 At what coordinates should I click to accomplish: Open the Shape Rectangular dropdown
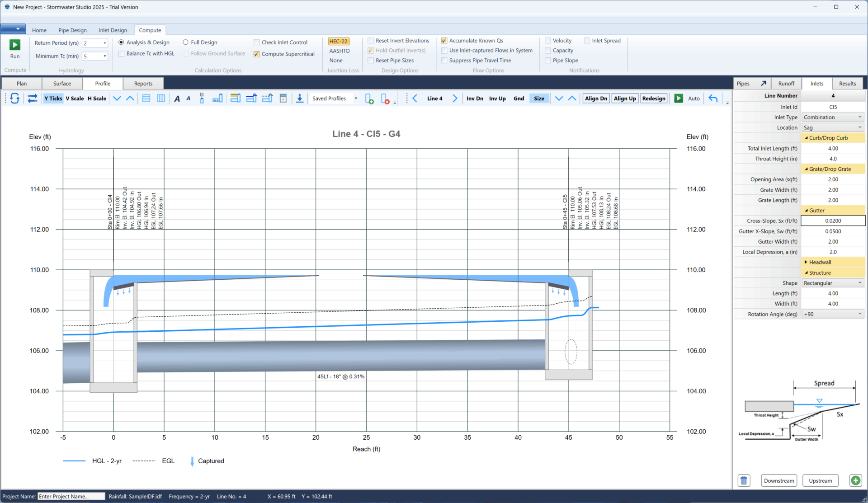833,283
